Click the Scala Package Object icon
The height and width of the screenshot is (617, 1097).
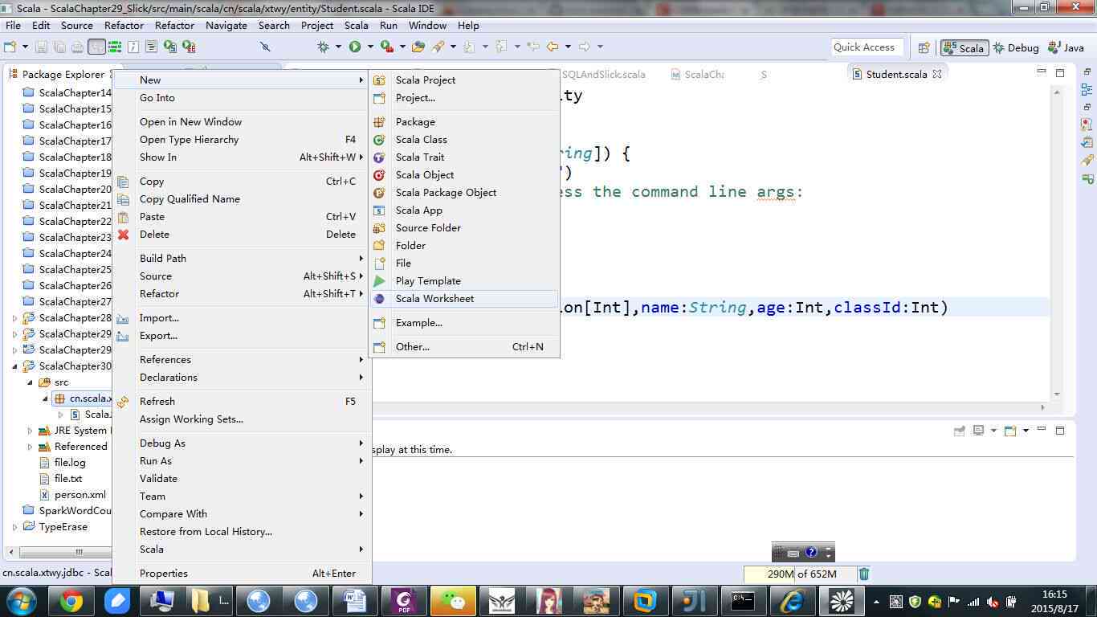(379, 193)
